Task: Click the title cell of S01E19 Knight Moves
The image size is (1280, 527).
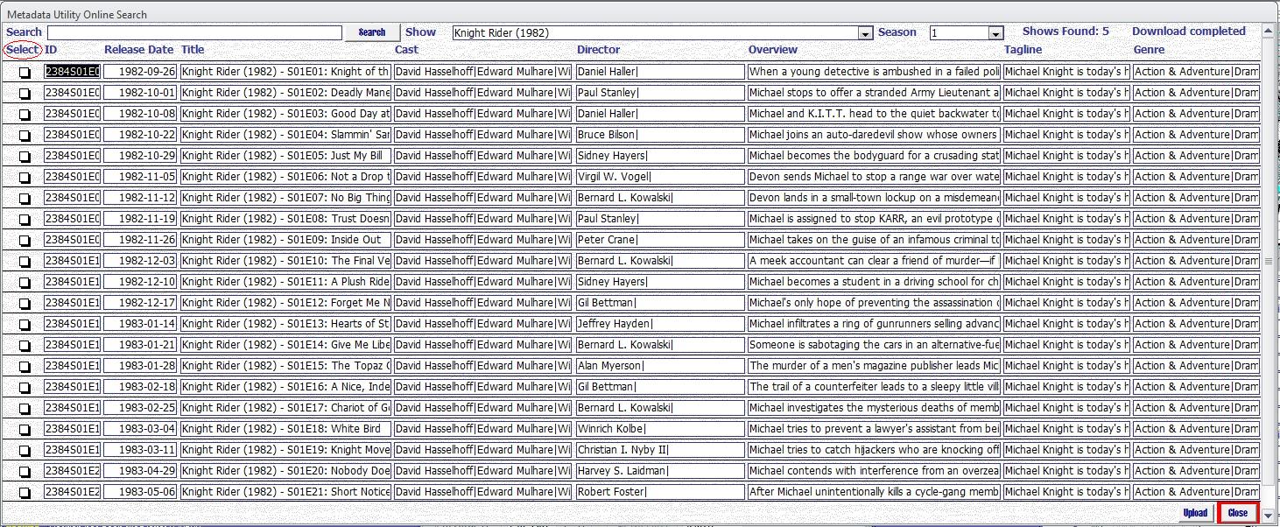Action: coord(285,450)
